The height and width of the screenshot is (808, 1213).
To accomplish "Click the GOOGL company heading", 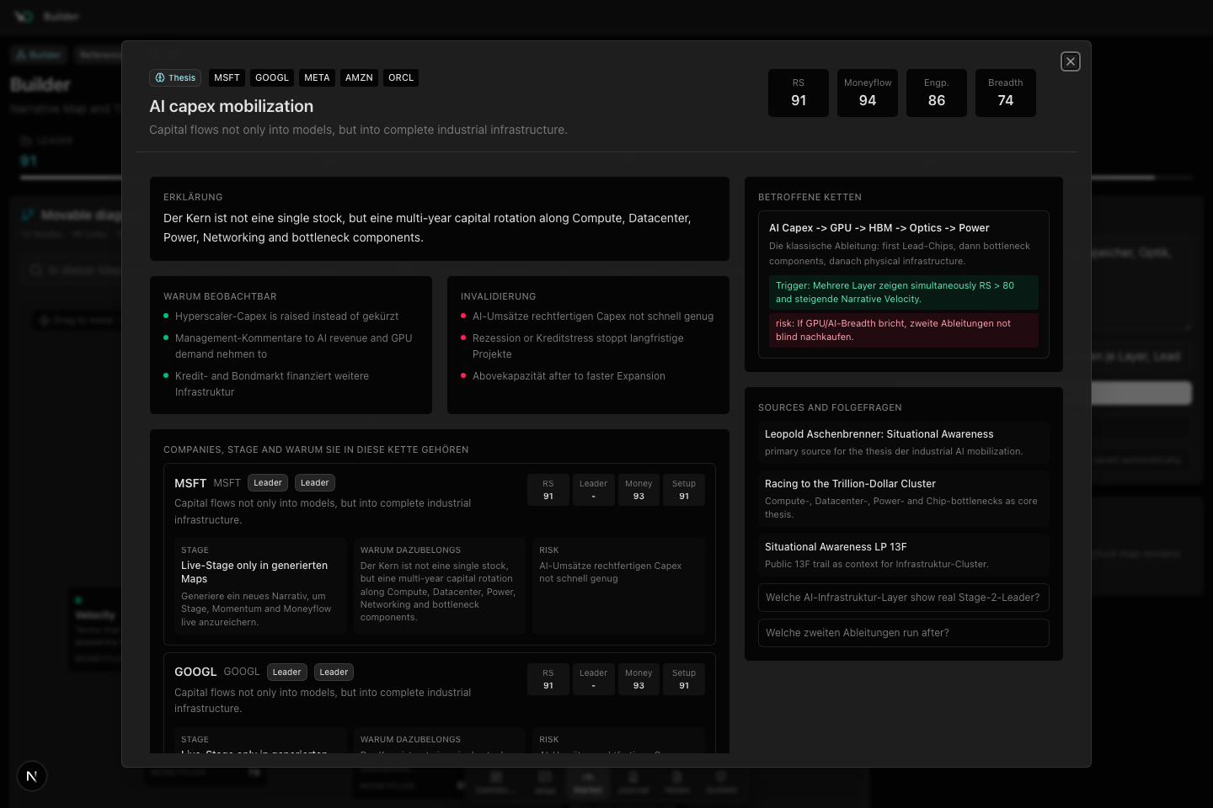I will pos(195,672).
